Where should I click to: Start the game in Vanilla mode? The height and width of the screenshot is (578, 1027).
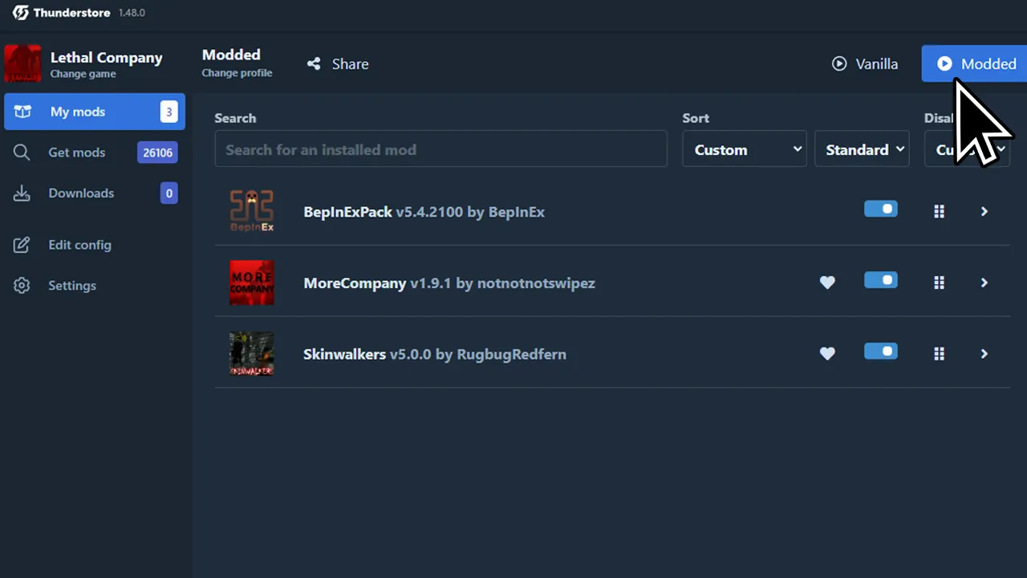click(x=866, y=63)
